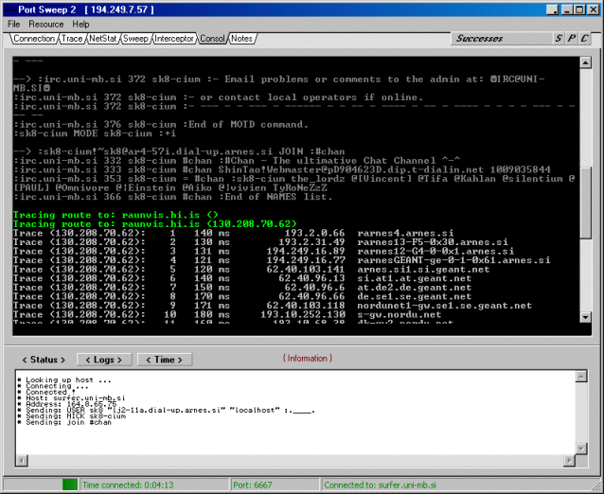
Task: Switch to the Trace tab
Action: coord(72,39)
